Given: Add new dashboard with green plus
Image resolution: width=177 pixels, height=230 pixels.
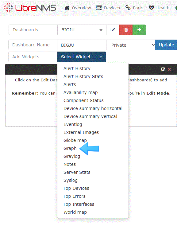Looking at the screenshot, I should click(139, 30).
